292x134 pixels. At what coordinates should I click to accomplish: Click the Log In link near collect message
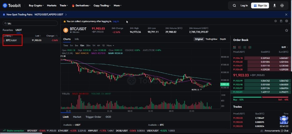click(116, 22)
